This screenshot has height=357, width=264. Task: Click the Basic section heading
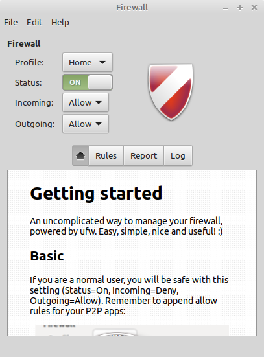point(47,256)
